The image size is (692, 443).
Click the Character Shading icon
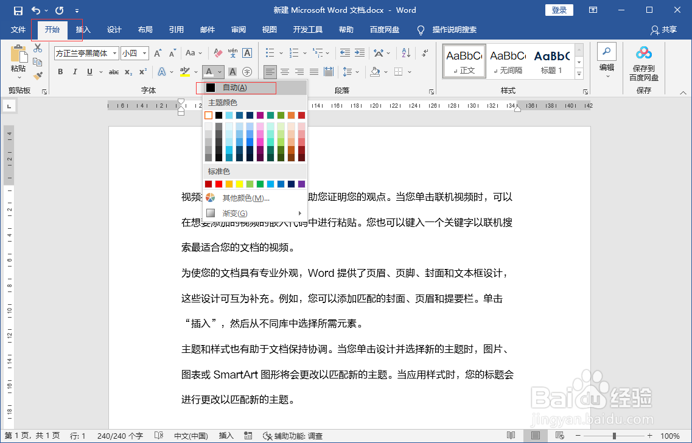pyautogui.click(x=232, y=72)
